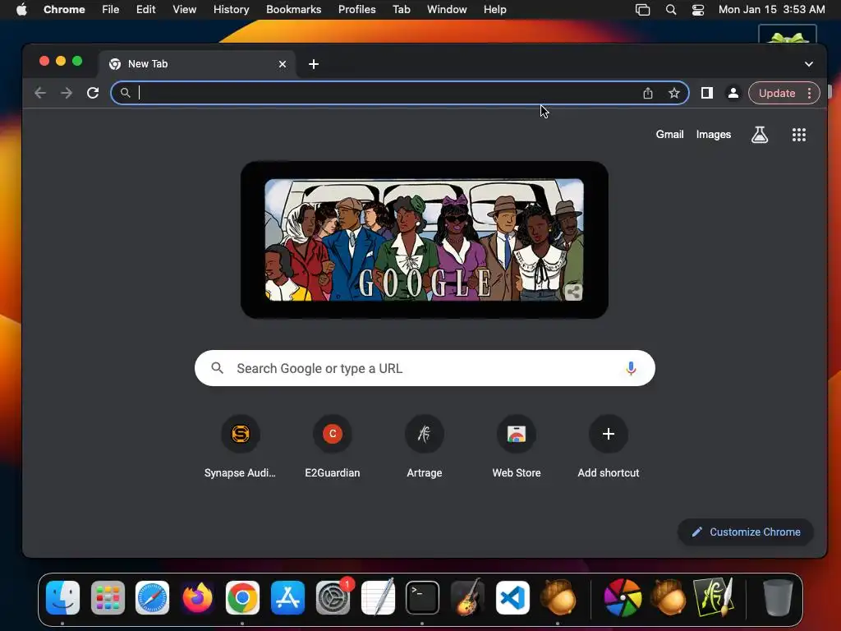Open the Apple menu

(21, 10)
